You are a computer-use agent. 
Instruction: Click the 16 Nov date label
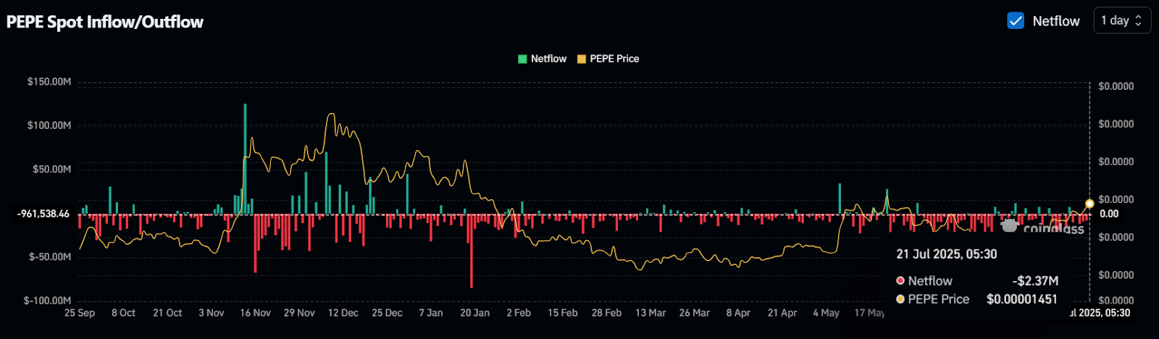255,313
